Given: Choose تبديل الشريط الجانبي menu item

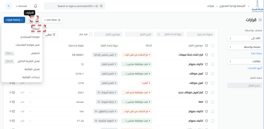Looking at the screenshot, I should [22, 61].
